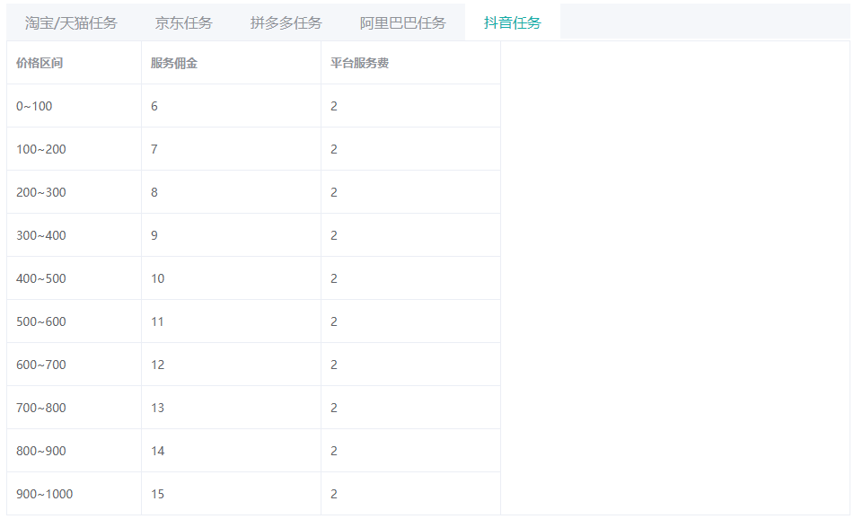Screen dimensions: 854x519
Task: Select the 400~500 price range cell
Action: tap(74, 278)
